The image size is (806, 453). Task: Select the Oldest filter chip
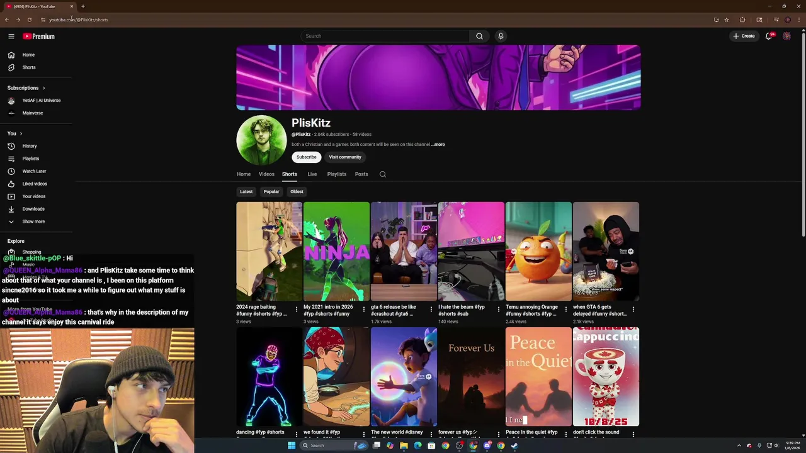pos(297,192)
